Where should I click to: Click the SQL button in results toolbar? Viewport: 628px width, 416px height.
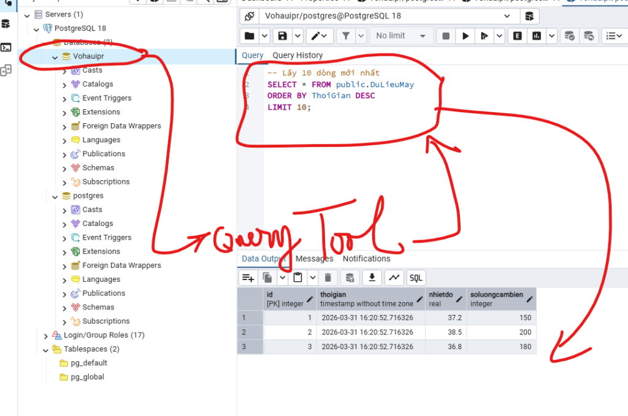[416, 278]
